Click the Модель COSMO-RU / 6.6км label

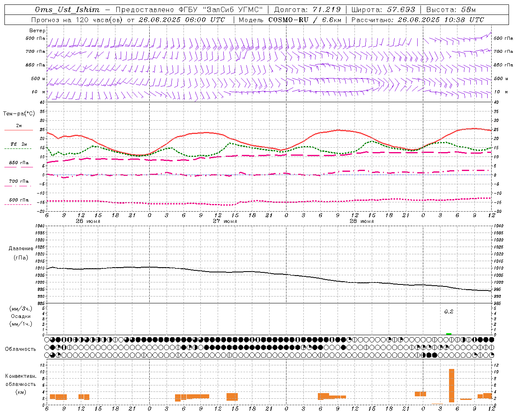(x=290, y=20)
